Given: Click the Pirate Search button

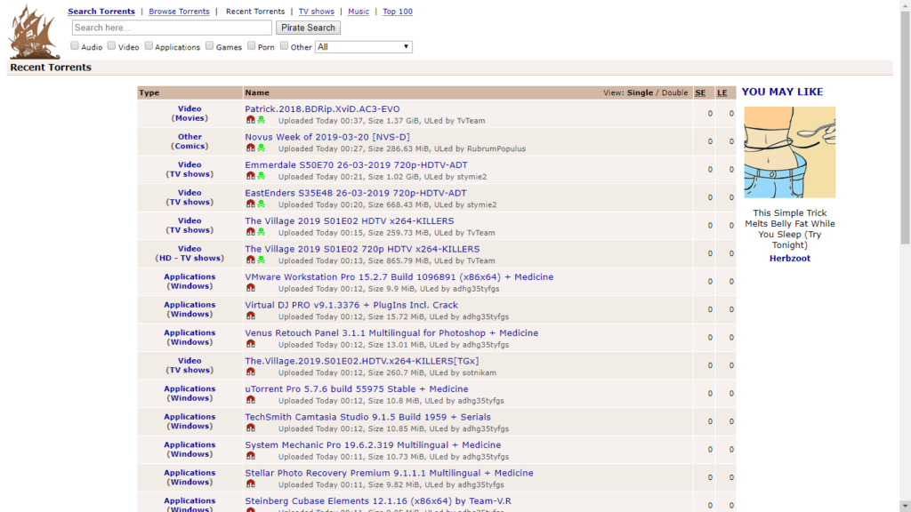Looking at the screenshot, I should tap(308, 28).
